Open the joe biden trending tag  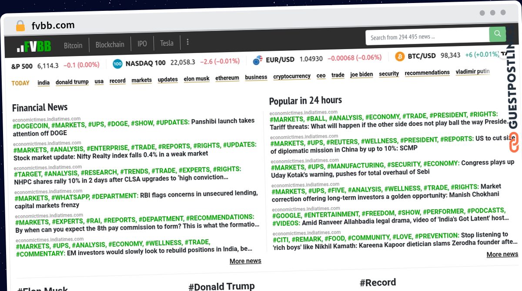coord(361,74)
